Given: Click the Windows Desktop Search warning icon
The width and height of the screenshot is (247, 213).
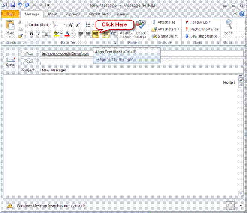Looking at the screenshot, I should pos(10,205).
